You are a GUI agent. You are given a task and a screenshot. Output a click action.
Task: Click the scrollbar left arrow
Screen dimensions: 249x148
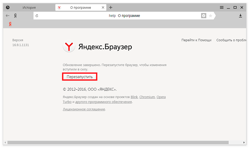(5, 142)
